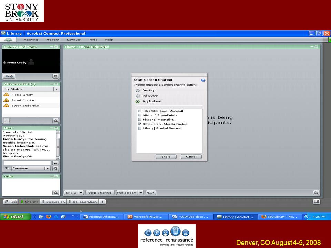Click Share button in Share pod toolbar
331x248 pixels.
click(x=71, y=193)
